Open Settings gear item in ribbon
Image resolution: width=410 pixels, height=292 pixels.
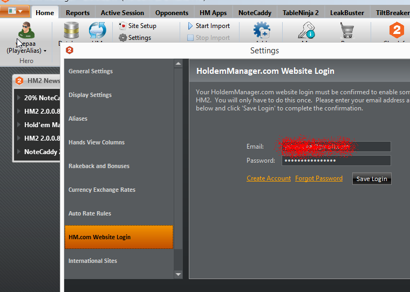(x=135, y=38)
